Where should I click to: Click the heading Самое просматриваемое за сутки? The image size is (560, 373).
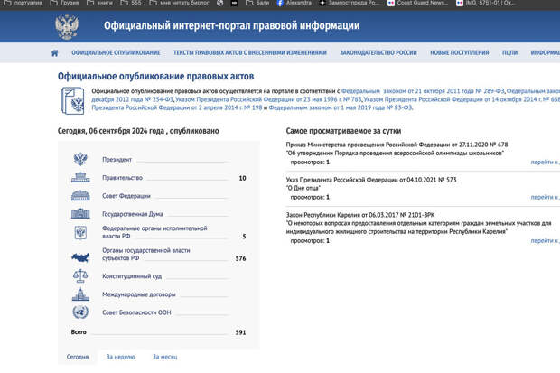click(343, 131)
